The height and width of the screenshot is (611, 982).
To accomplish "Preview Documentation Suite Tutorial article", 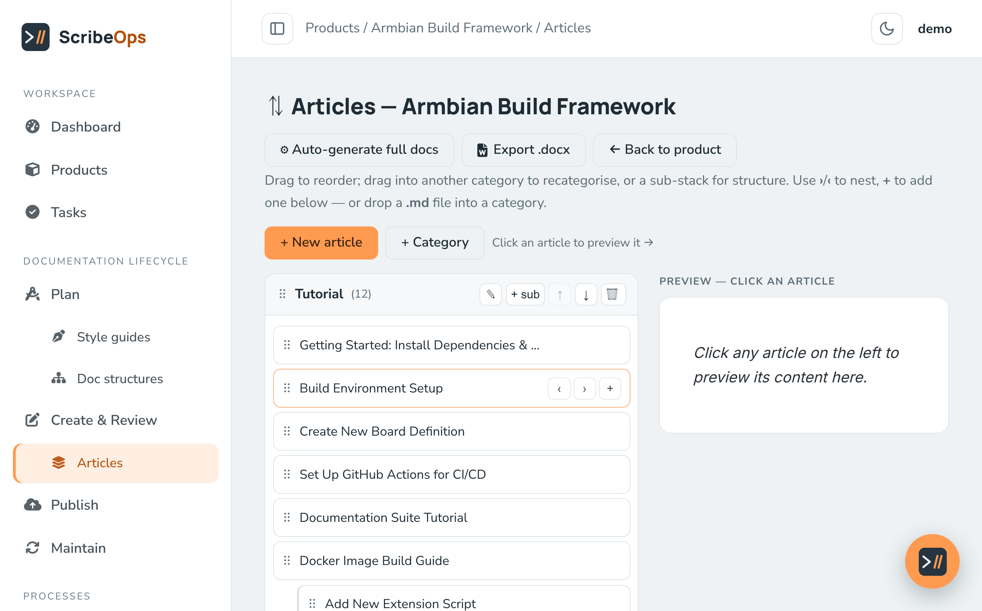I will coord(451,518).
